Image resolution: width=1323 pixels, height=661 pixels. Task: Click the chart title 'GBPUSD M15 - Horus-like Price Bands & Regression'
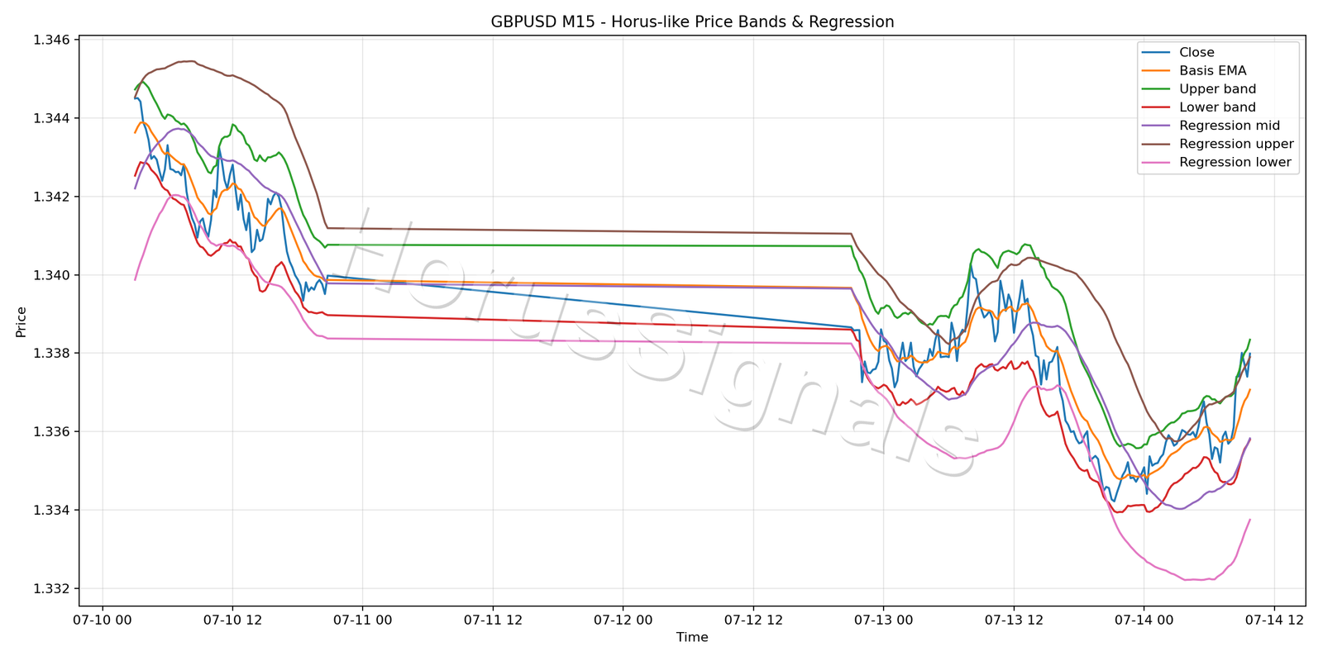692,22
